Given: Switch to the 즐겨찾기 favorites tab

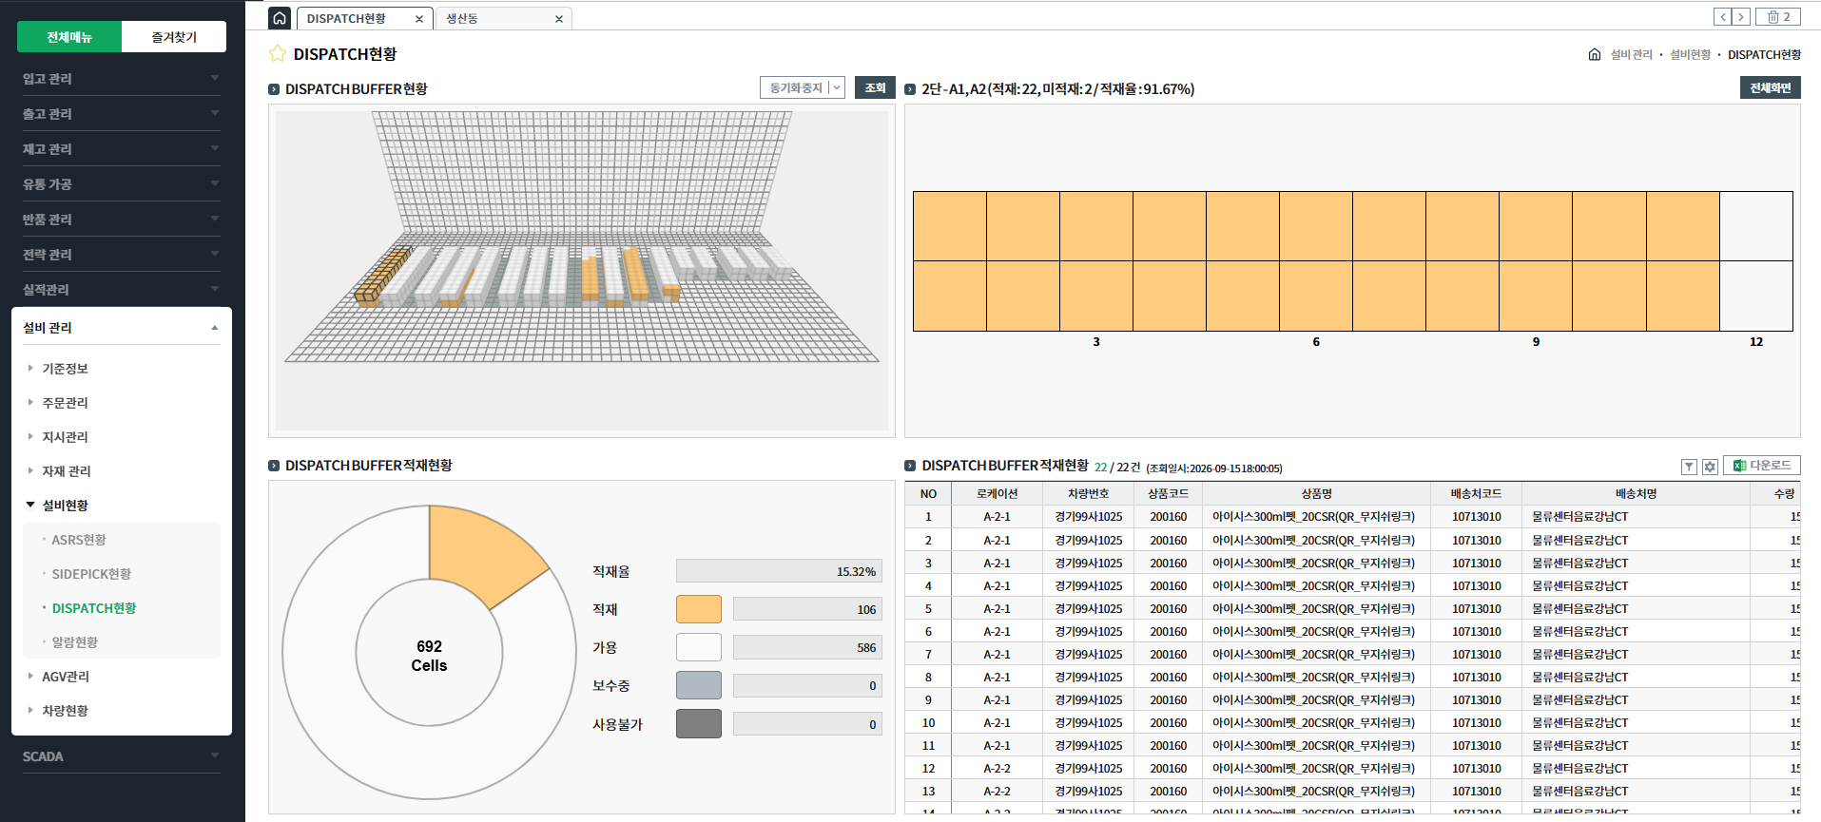Looking at the screenshot, I should click(174, 37).
